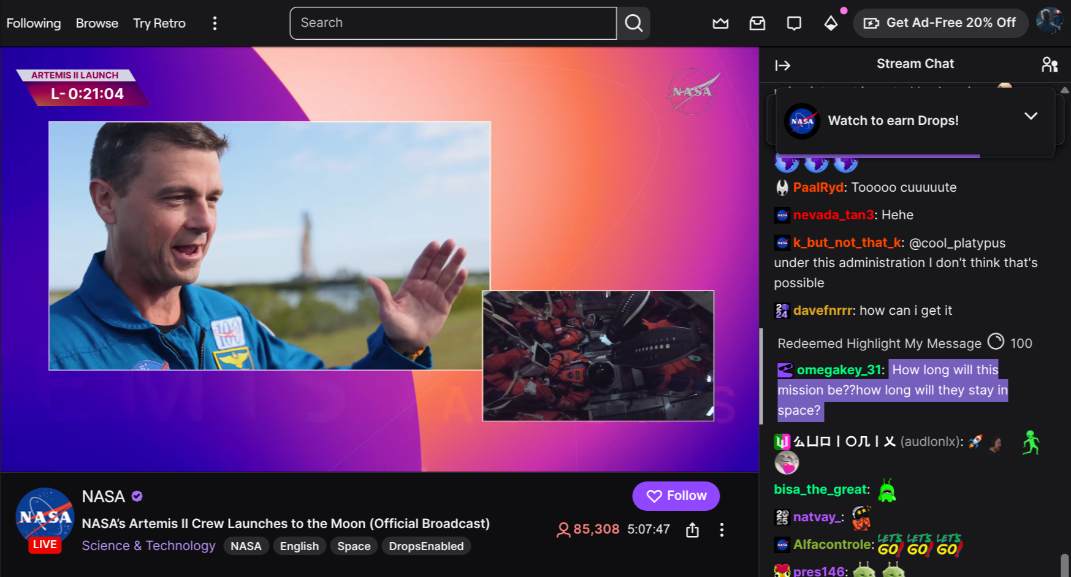The width and height of the screenshot is (1071, 577).
Task: Click the rocket emote in audlonlx's message
Action: pyautogui.click(x=975, y=442)
